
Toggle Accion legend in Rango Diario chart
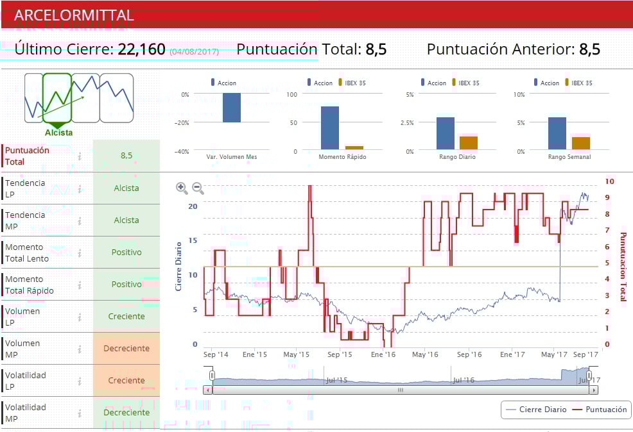point(433,83)
